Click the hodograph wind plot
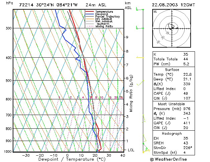Viewport: 210px width, 162px height. click(x=172, y=28)
